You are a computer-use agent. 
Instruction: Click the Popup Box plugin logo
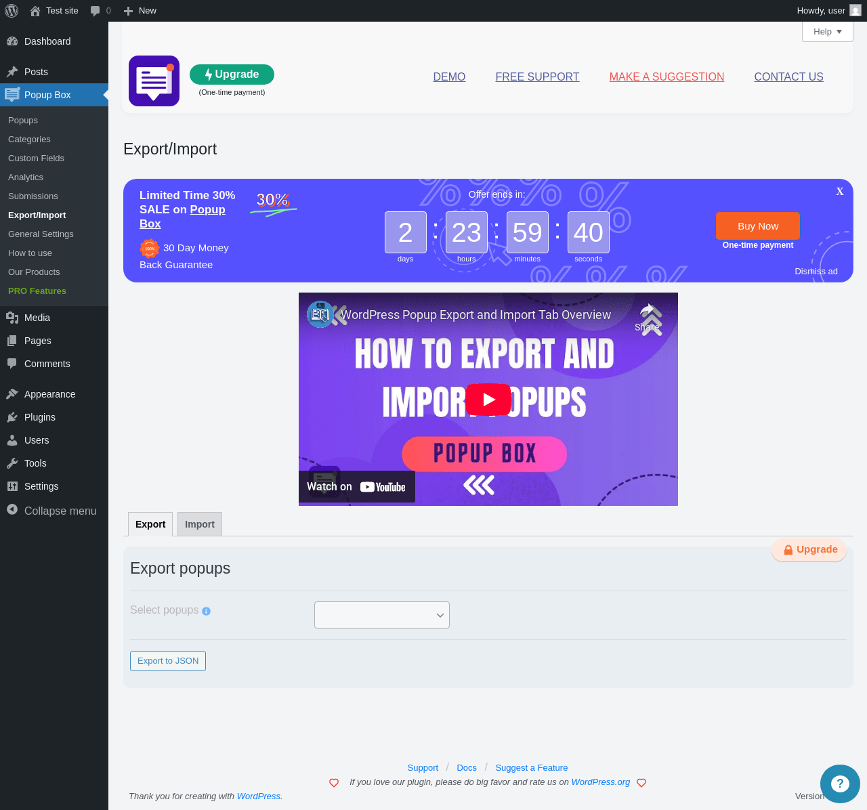pos(154,81)
